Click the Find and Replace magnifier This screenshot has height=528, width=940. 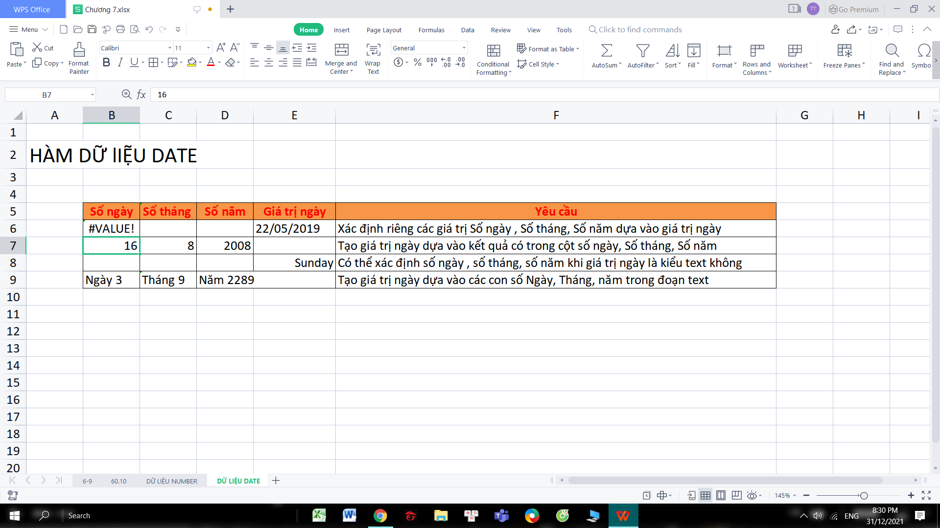[x=892, y=50]
